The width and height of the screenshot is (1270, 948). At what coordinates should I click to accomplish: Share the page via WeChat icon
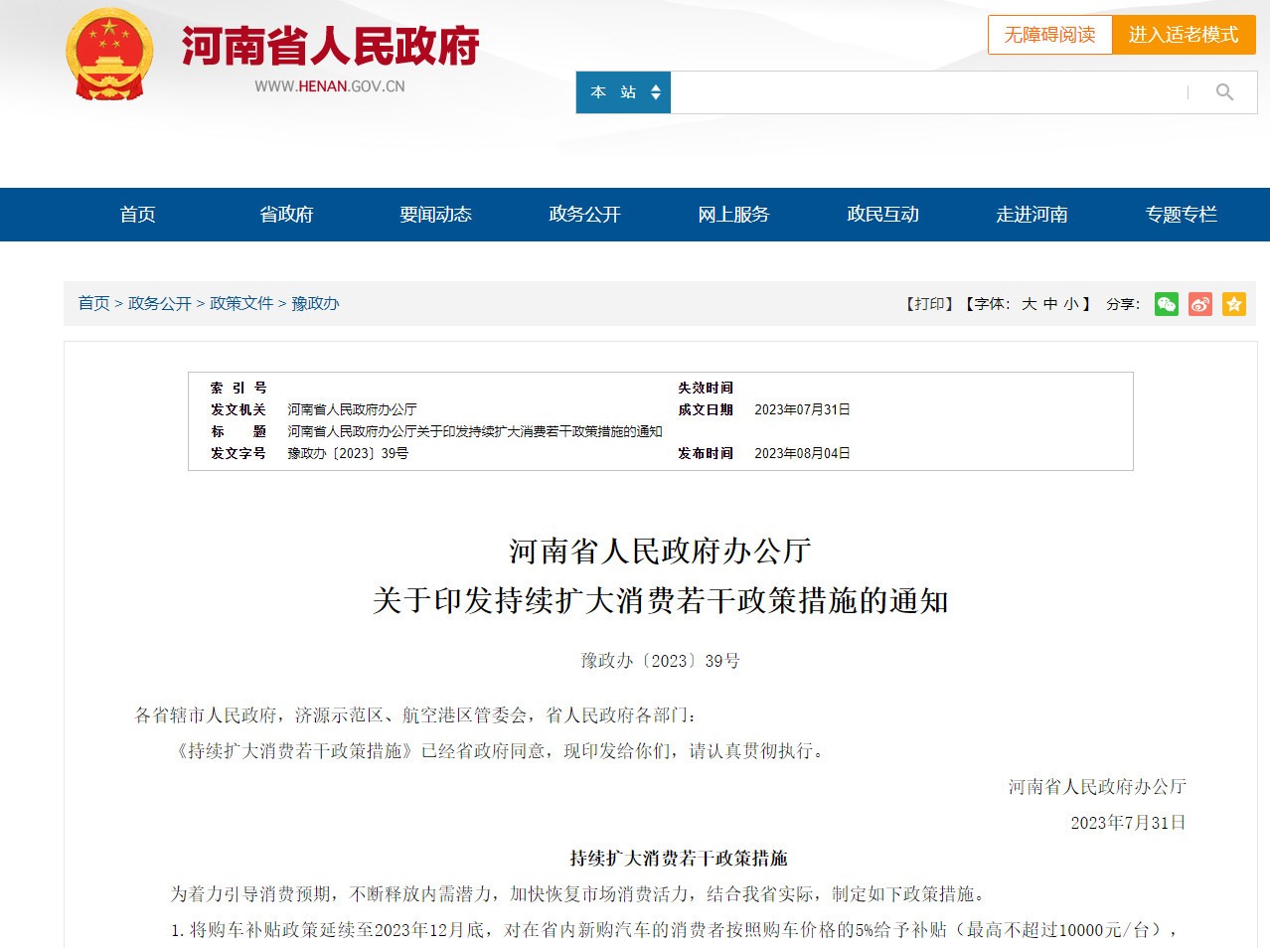point(1167,304)
